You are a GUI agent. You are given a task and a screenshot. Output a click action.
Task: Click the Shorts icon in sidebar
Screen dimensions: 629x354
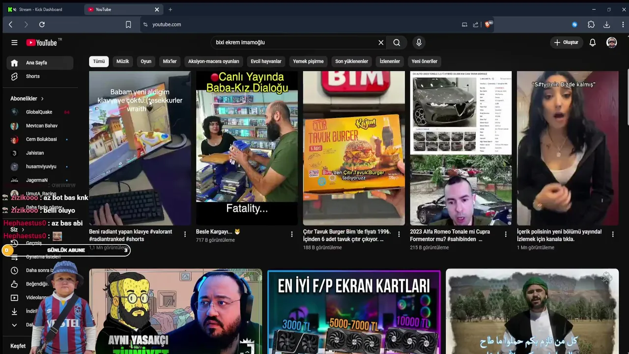[14, 76]
